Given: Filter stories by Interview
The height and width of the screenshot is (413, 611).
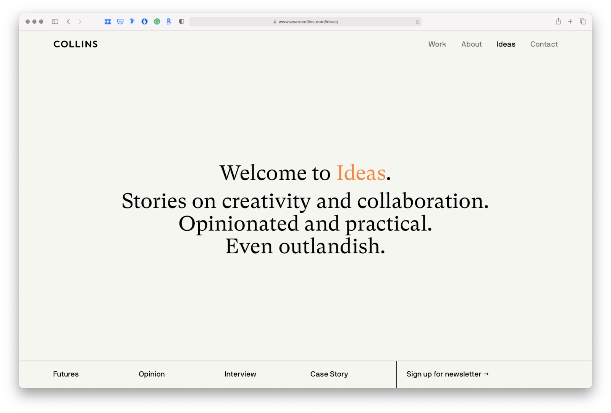Looking at the screenshot, I should tap(240, 374).
